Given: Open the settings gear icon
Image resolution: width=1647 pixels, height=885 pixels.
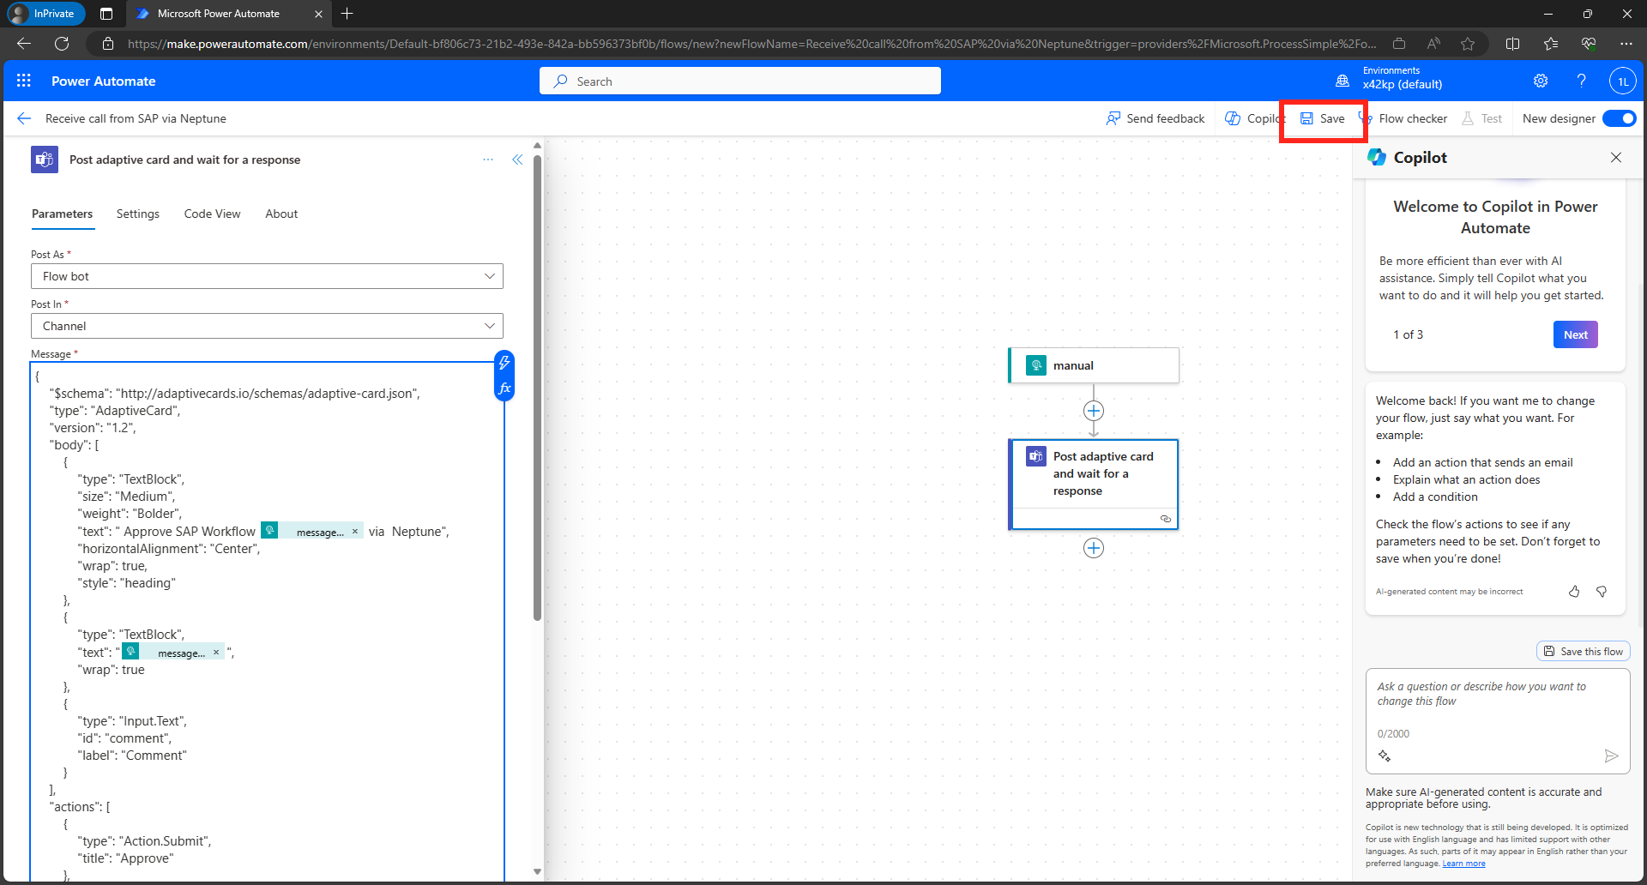Looking at the screenshot, I should tap(1541, 81).
